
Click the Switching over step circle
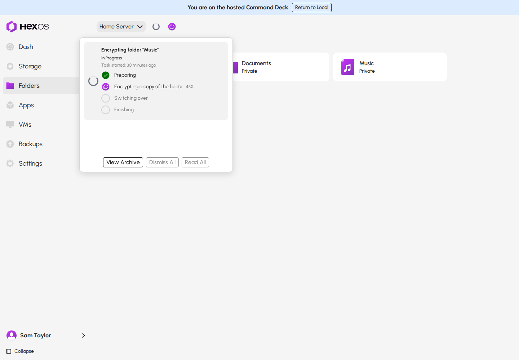106,98
